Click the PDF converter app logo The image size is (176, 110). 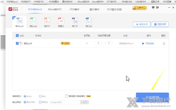tap(13, 9)
